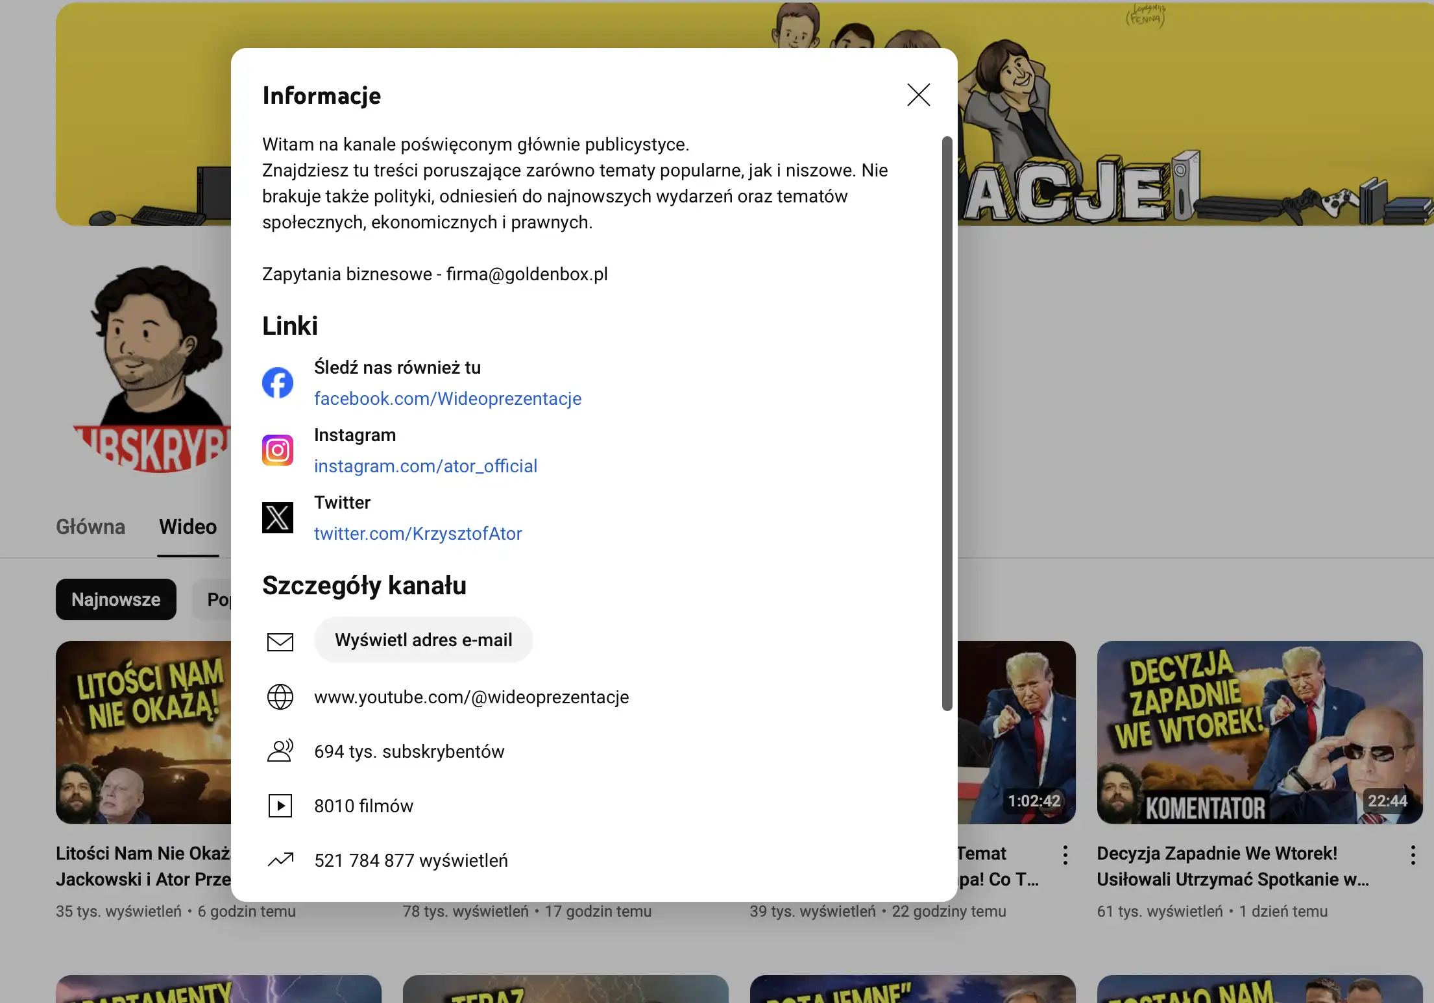Click the Facebook logo icon

tap(278, 383)
